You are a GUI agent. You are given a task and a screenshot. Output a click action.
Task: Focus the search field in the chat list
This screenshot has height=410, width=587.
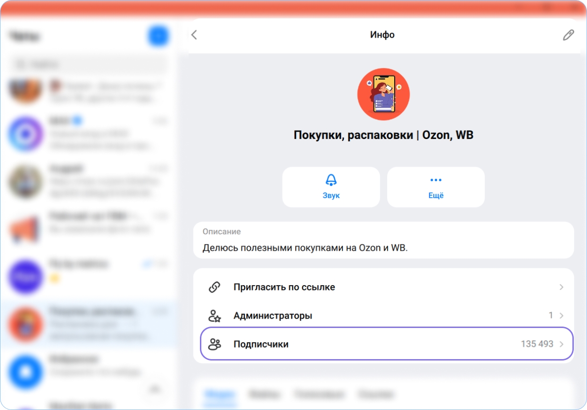point(89,65)
